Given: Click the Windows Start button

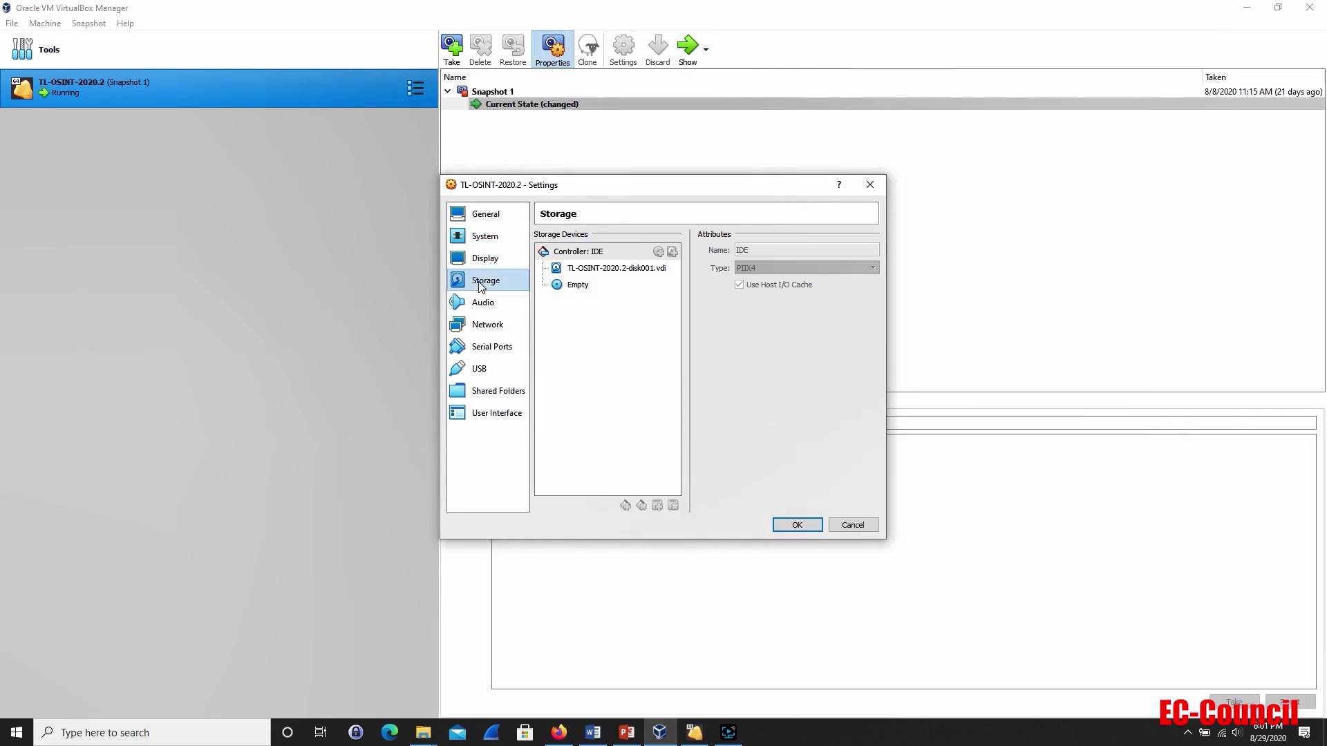Looking at the screenshot, I should tap(17, 732).
